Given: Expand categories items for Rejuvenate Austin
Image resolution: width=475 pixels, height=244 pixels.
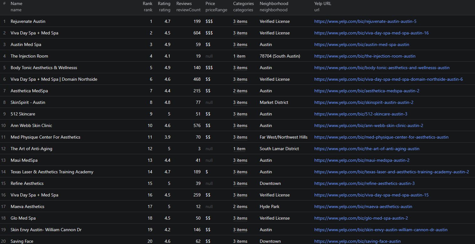Looking at the screenshot, I should tap(240, 21).
